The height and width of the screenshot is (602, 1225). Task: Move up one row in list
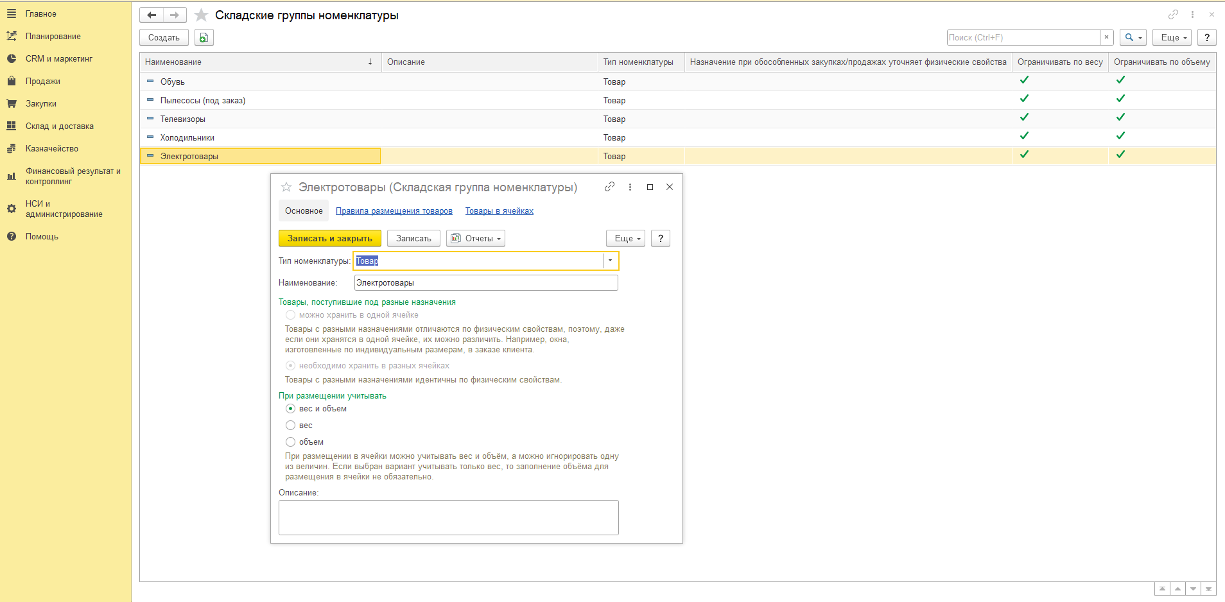pyautogui.click(x=1177, y=589)
